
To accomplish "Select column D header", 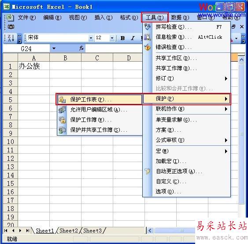I will pos(129,58).
